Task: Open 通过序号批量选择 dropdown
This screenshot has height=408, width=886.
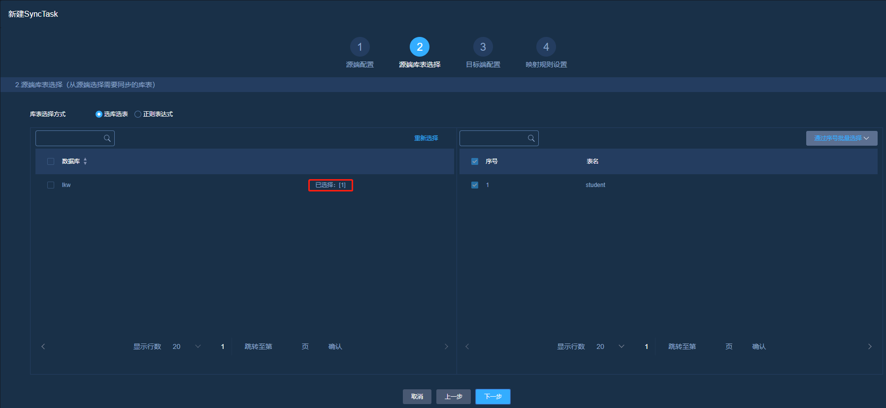Action: (x=841, y=138)
